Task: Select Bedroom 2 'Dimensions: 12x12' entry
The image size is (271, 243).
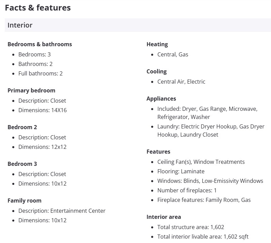Action: tap(43, 147)
